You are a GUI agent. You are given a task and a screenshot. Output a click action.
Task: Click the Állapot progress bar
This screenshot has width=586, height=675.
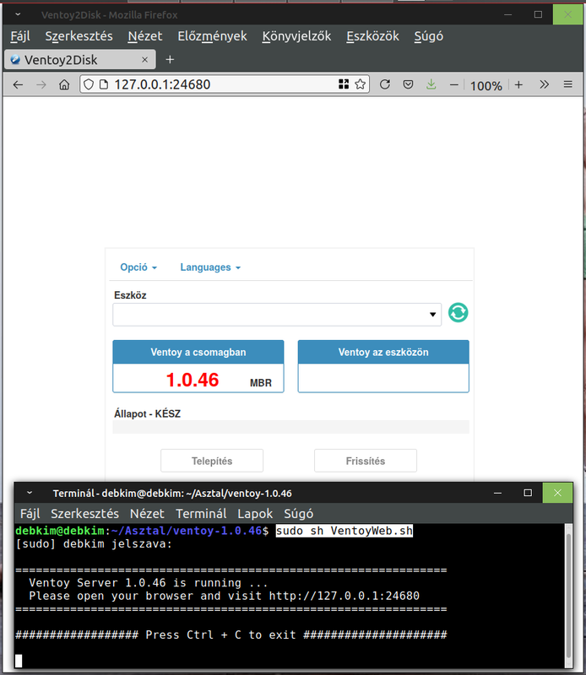(x=290, y=427)
